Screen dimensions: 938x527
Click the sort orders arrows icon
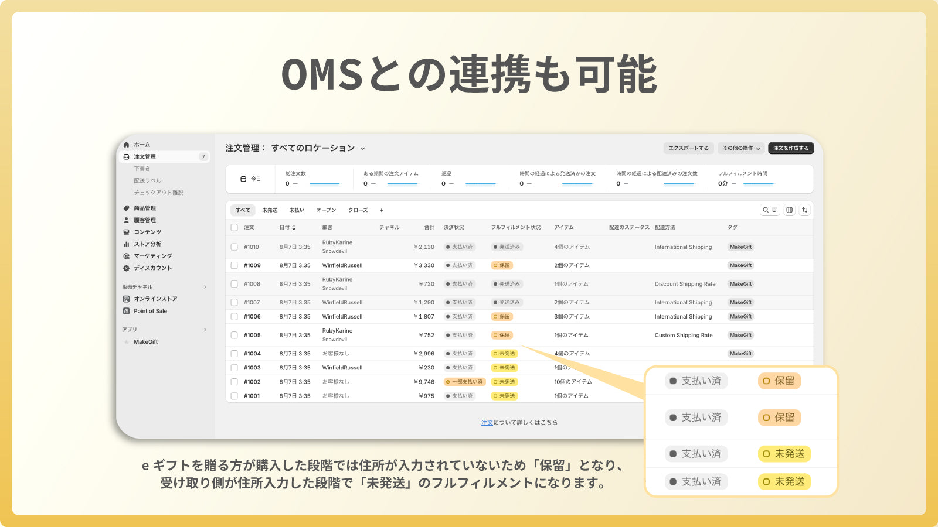point(805,210)
